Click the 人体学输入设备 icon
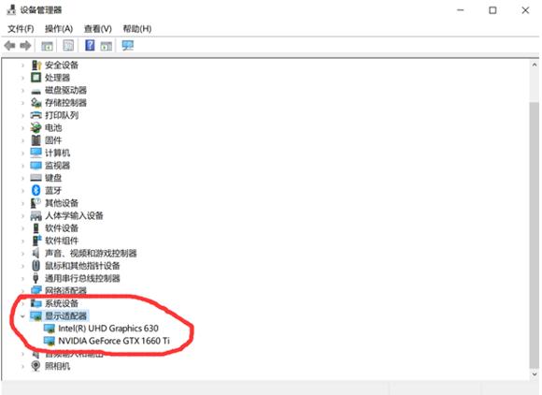This screenshot has width=542, height=395. click(36, 215)
